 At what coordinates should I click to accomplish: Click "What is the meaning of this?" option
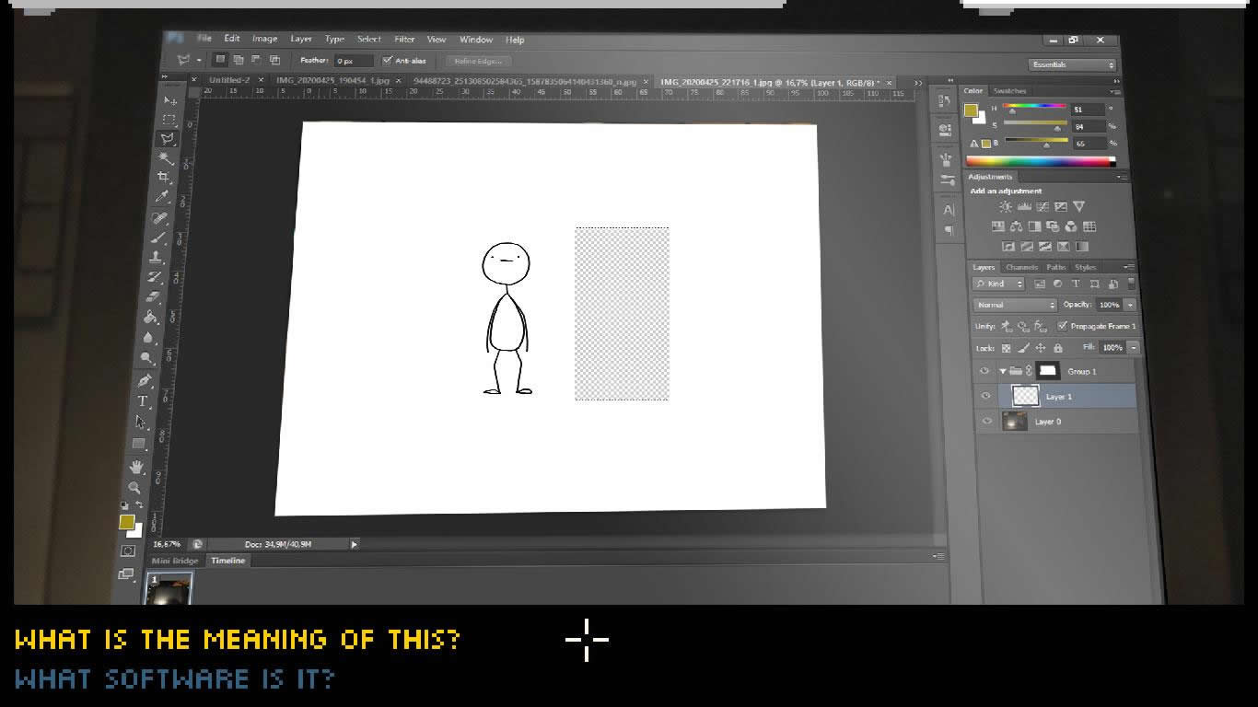click(x=237, y=639)
